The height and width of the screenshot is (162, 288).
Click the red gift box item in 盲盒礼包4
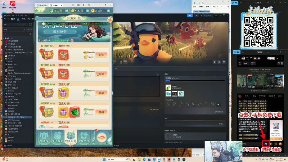(x=63, y=74)
